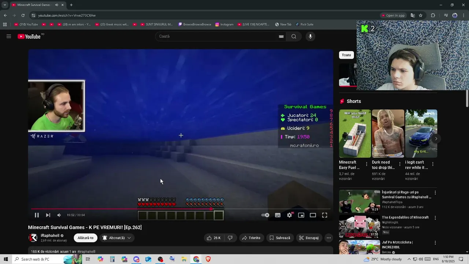Bookmark this tab with the star
The height and width of the screenshot is (264, 469).
tap(421, 15)
